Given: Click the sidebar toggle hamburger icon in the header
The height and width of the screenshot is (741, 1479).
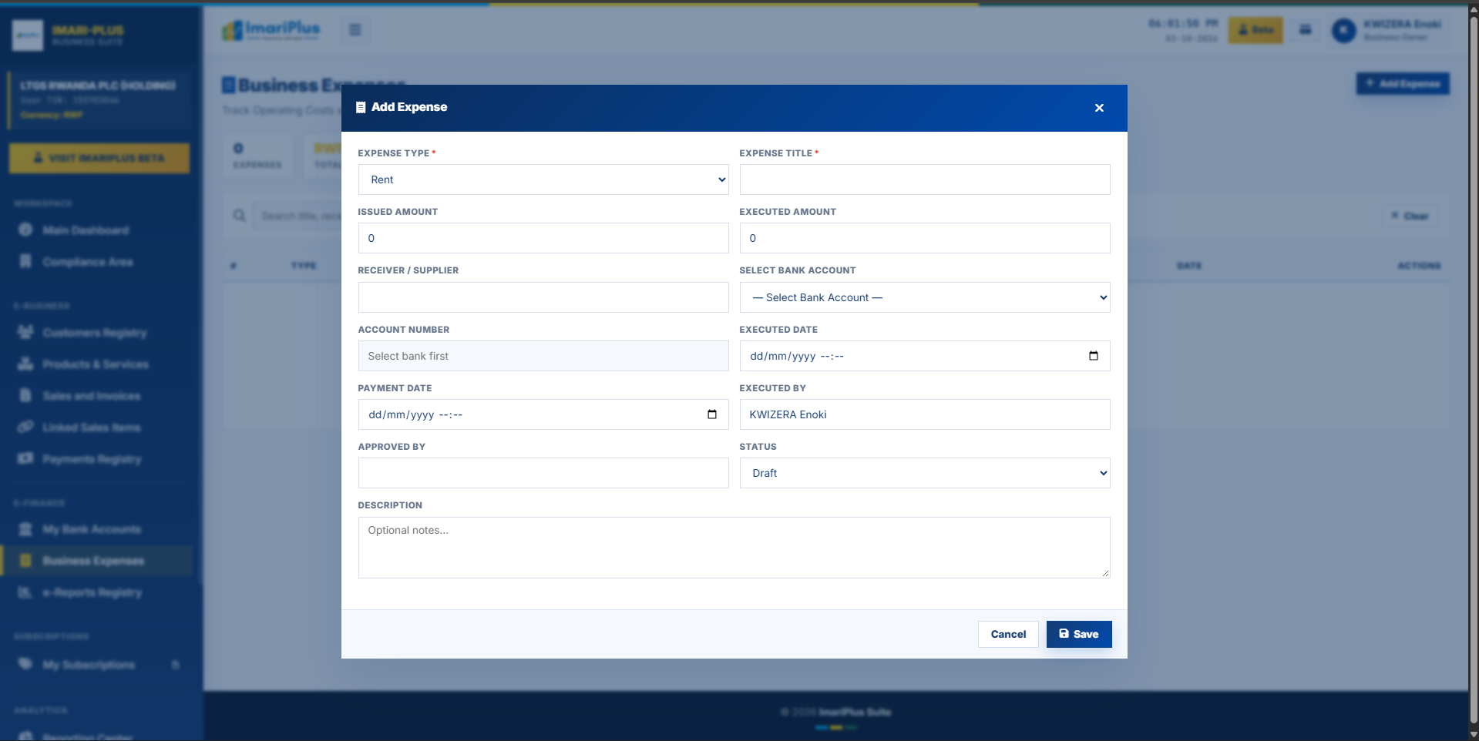Looking at the screenshot, I should pos(355,30).
